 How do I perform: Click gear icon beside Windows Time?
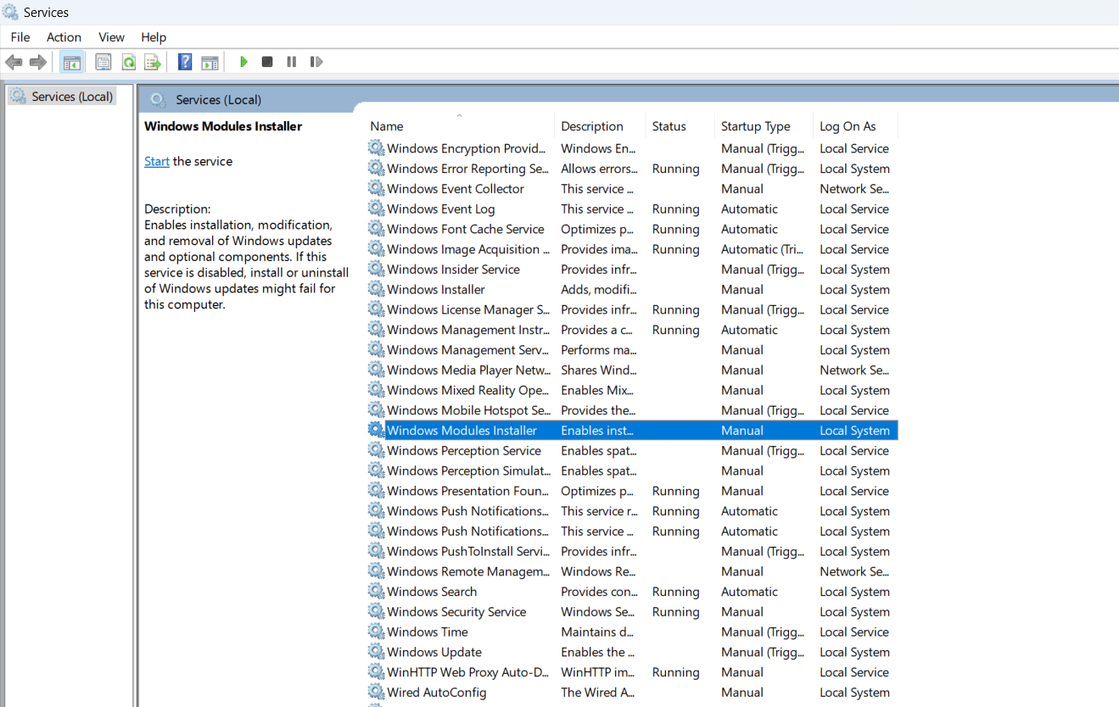click(x=376, y=632)
